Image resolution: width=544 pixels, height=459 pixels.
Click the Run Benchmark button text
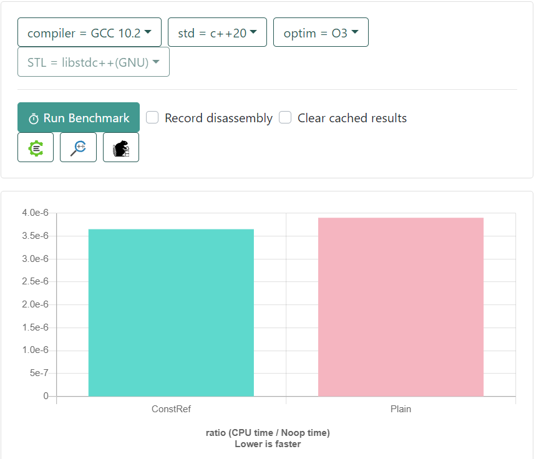(86, 118)
